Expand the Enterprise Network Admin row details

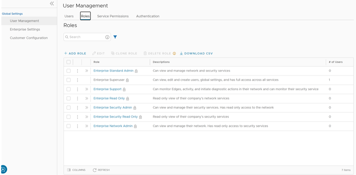tap(87, 126)
